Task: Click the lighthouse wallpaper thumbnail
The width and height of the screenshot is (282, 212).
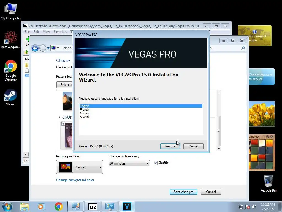Action: click(67, 101)
